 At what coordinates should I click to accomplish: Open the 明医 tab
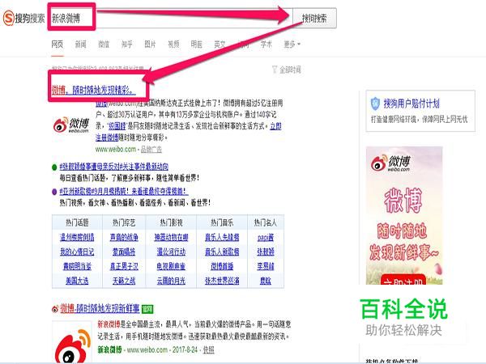pos(197,44)
